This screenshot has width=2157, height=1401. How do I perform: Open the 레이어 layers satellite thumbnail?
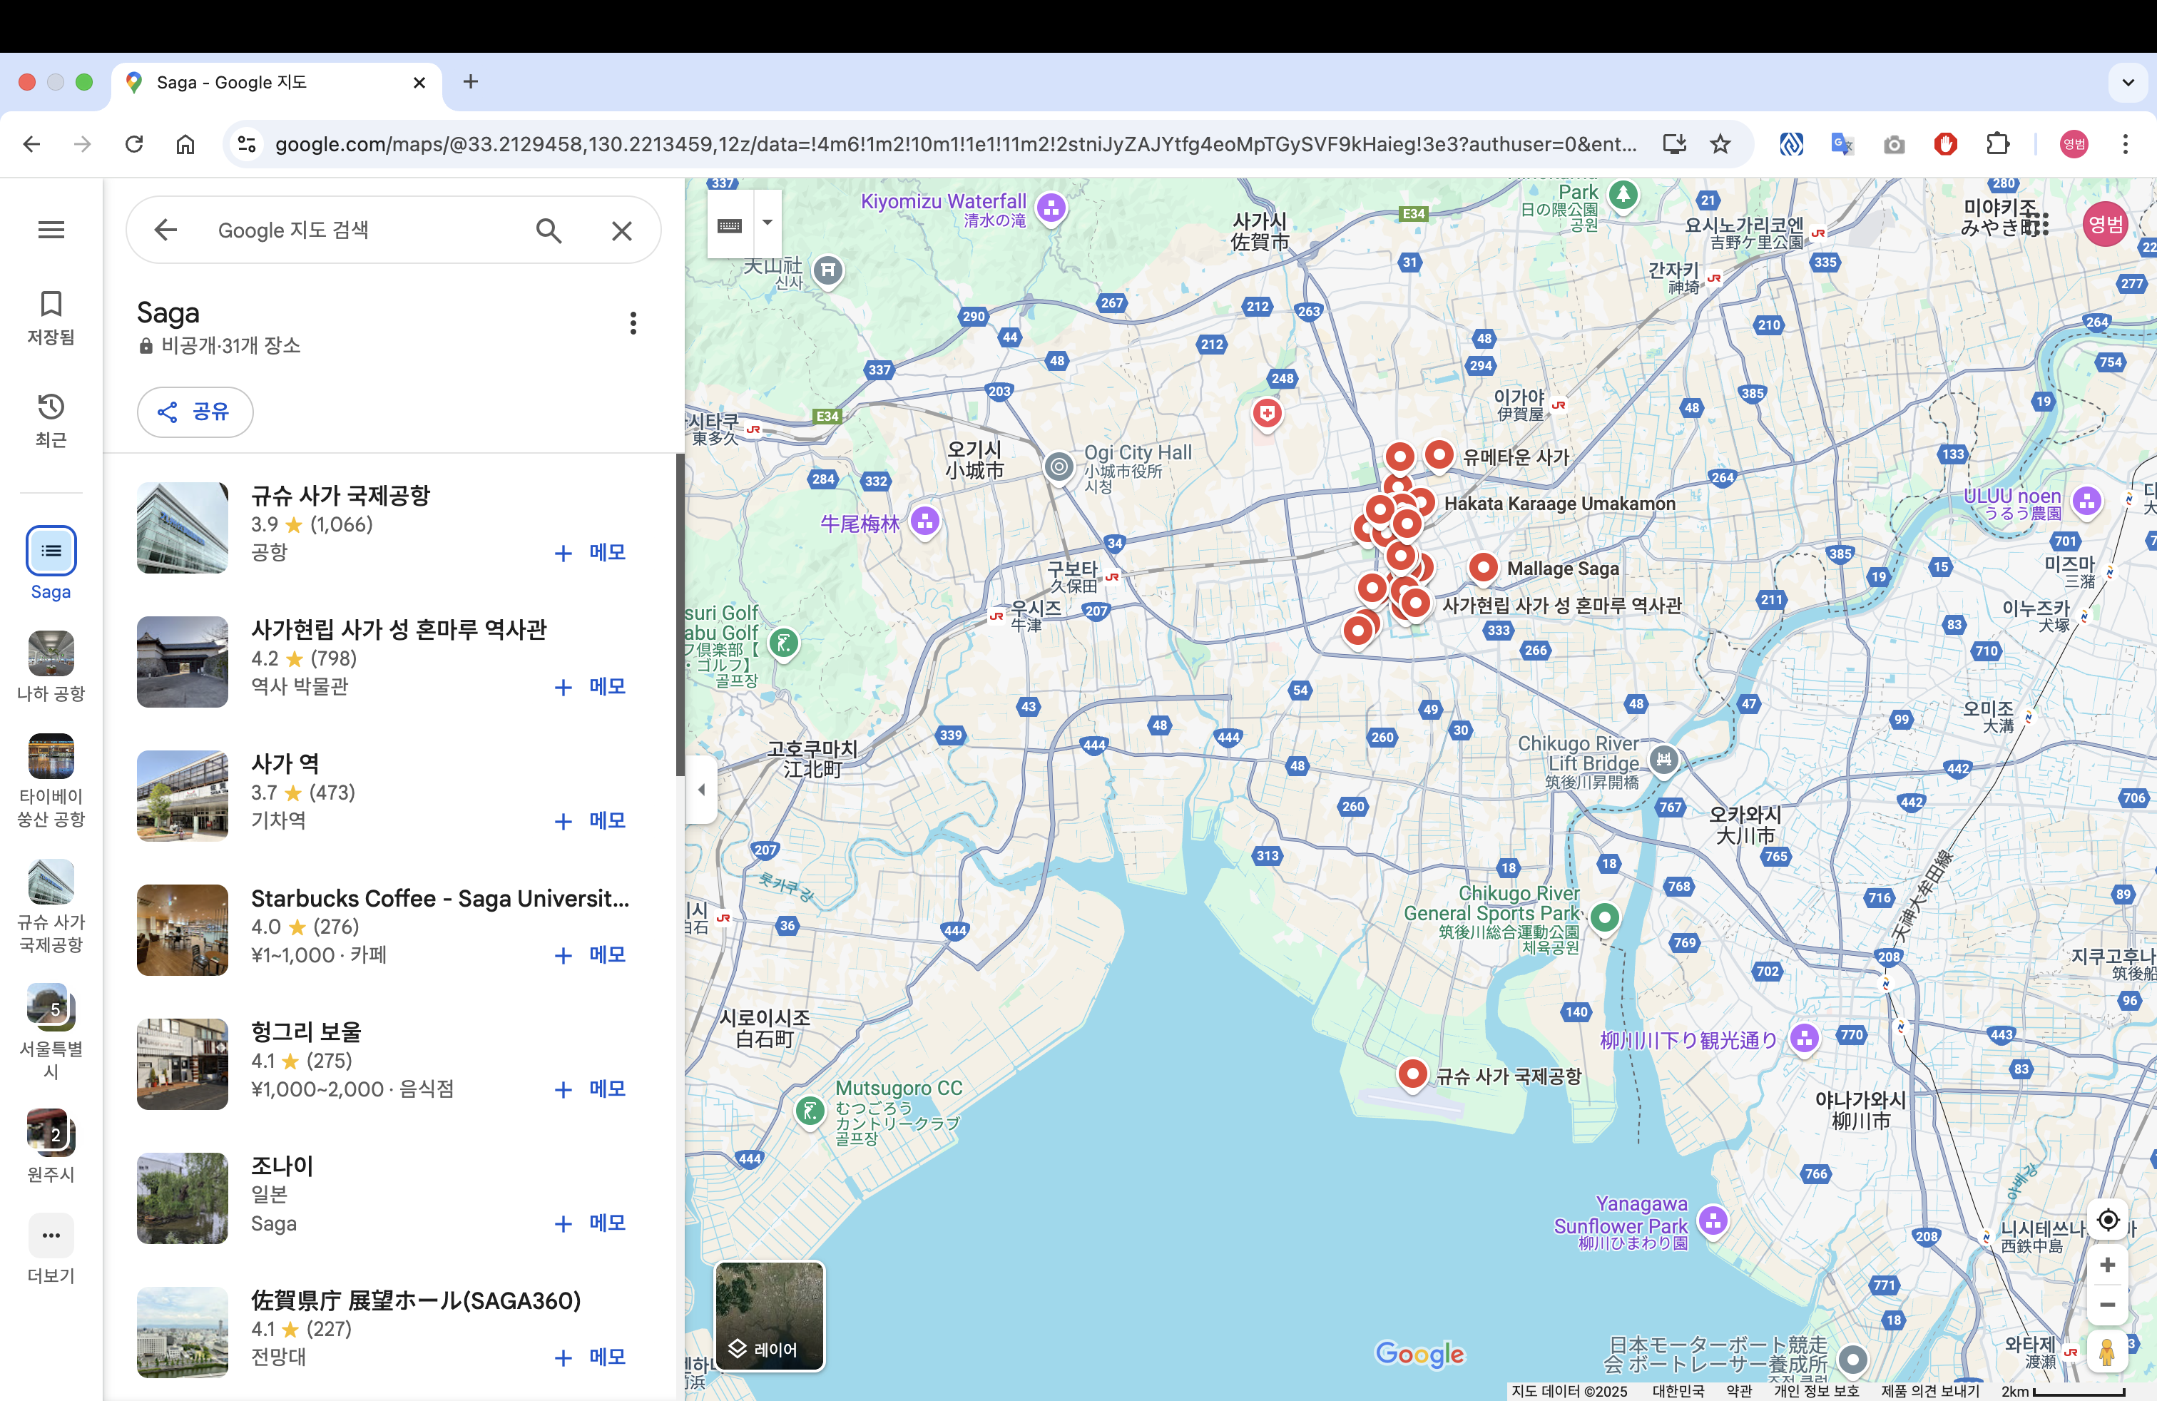click(770, 1316)
